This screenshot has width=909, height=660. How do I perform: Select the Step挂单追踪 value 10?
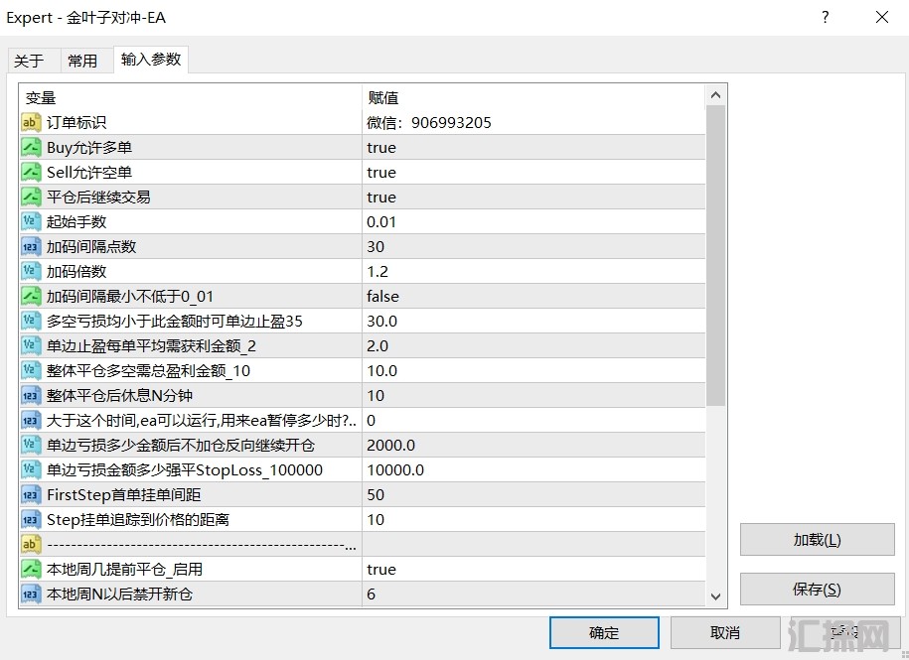click(x=533, y=519)
